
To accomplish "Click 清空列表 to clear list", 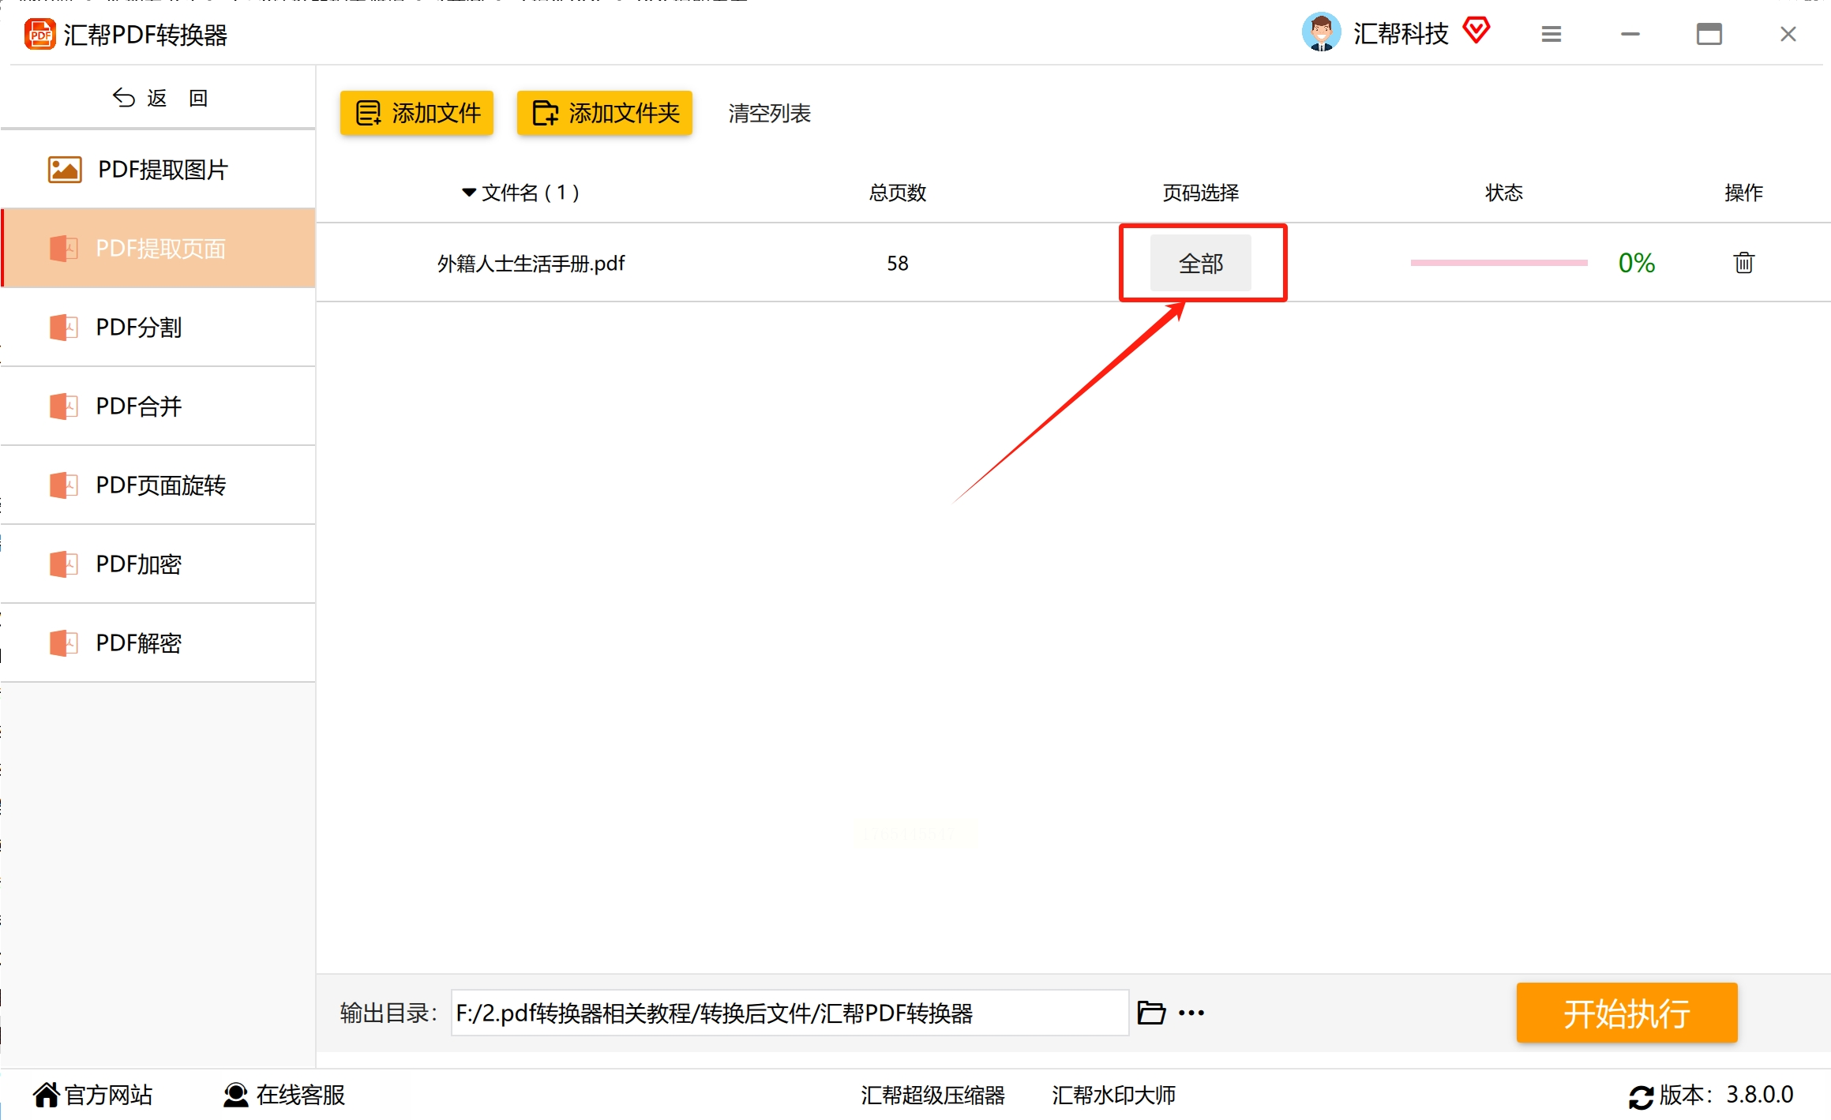I will [769, 114].
